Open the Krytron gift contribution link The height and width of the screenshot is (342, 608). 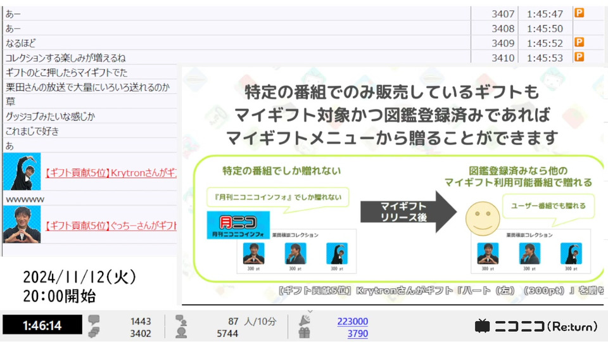110,173
